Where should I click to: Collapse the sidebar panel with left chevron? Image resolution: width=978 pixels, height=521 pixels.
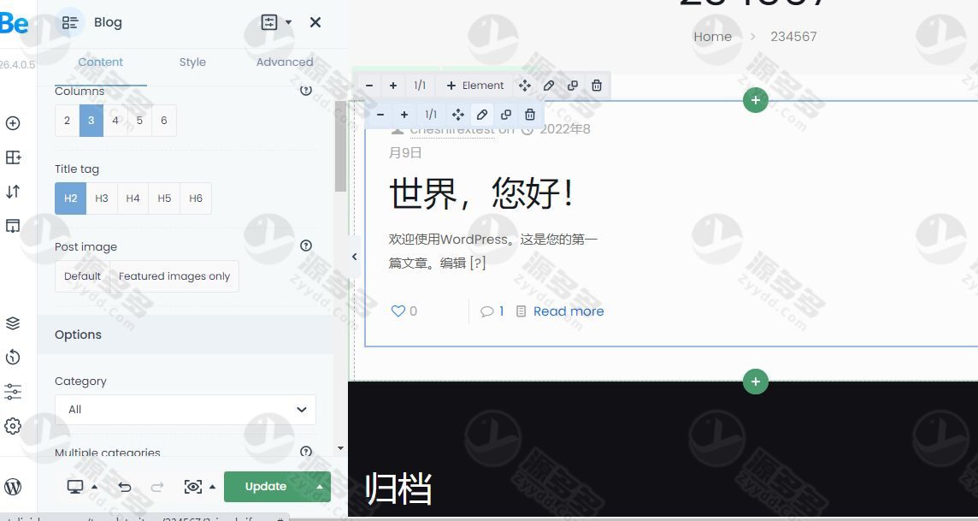pyautogui.click(x=354, y=257)
